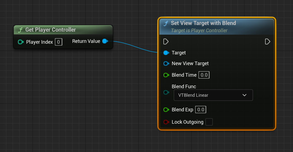Click the function icon on Get Player Controller
Screen dimensions: 293x152
point(20,30)
